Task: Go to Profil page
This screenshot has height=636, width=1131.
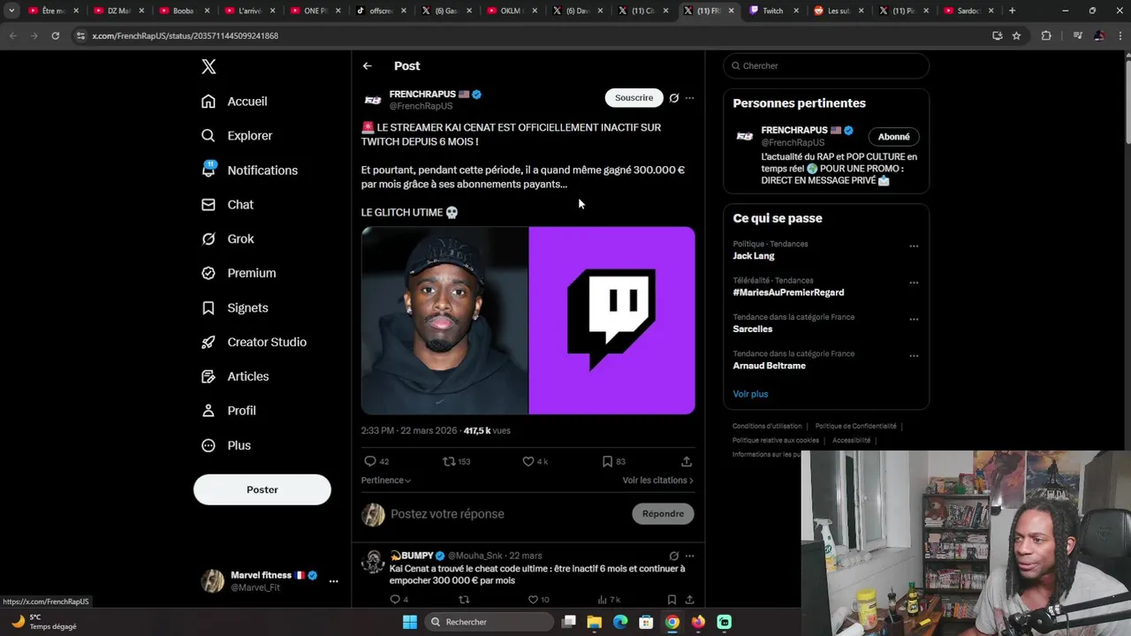Action: pyautogui.click(x=228, y=412)
